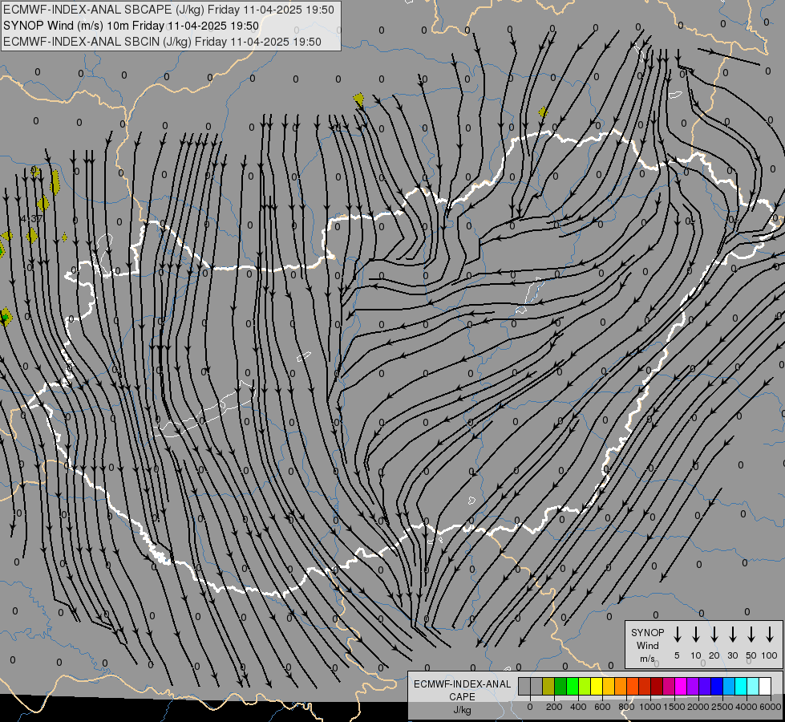Select the pure blue CAPE legend swatch

click(717, 686)
